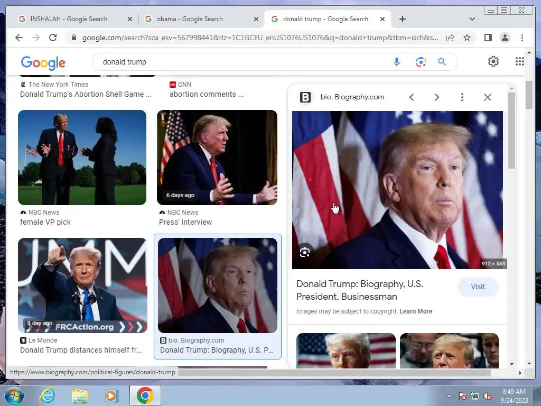
Task: Select the Biography.com flag portrait thumbnail
Action: [217, 285]
